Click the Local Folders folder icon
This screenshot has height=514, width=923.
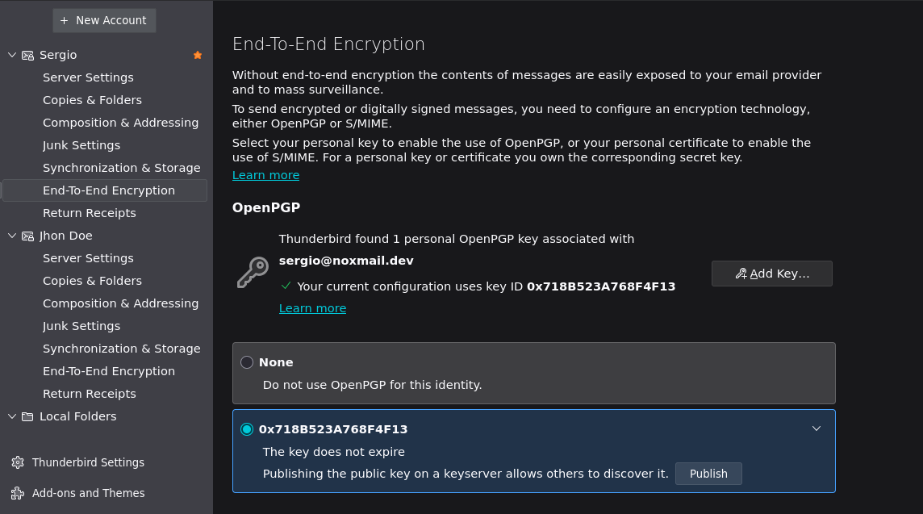(27, 416)
